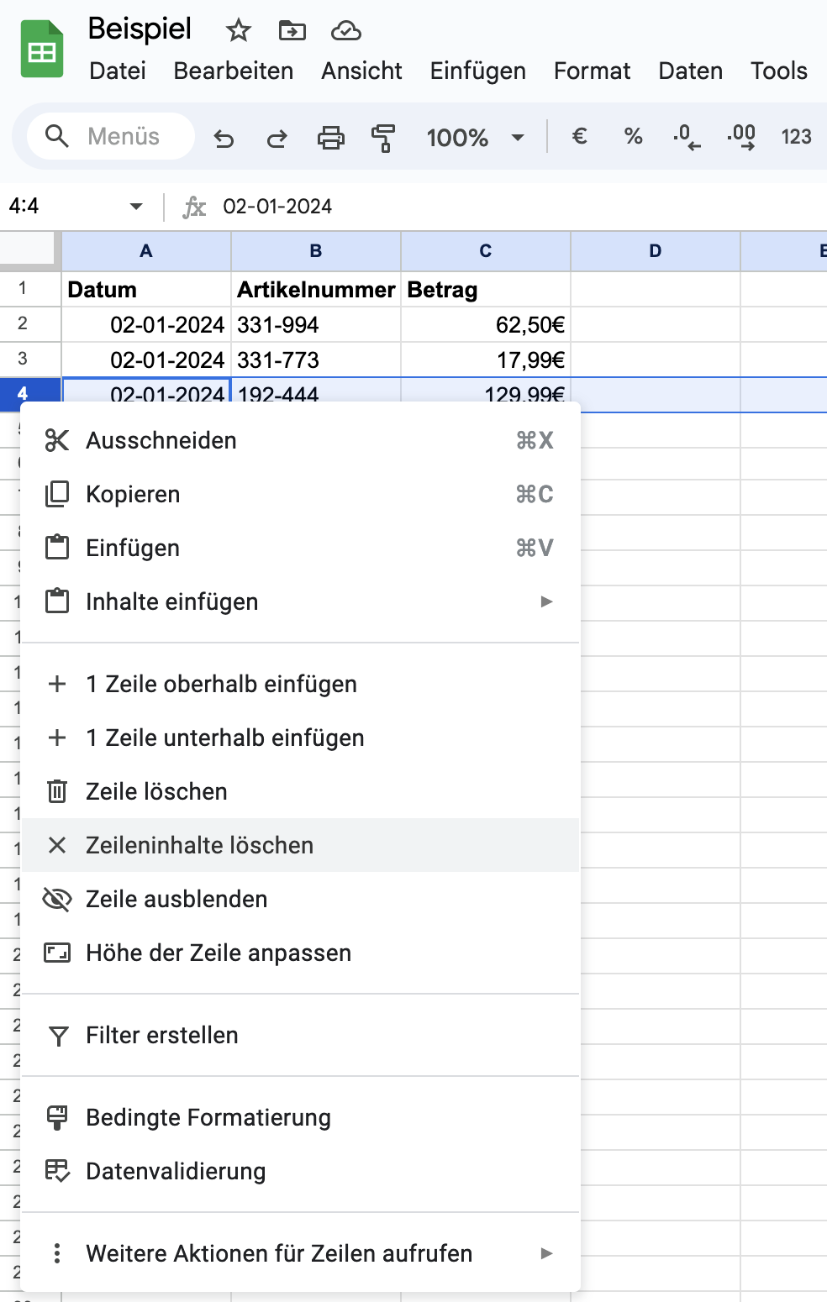This screenshot has width=827, height=1302.
Task: Click the Menüs search field
Action: coord(111,136)
